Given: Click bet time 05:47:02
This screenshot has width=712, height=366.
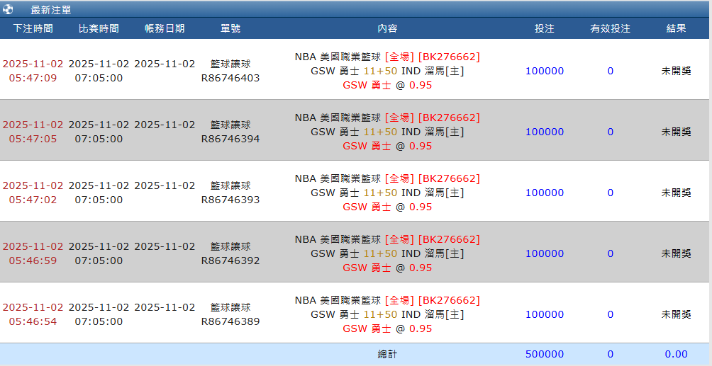Looking at the screenshot, I should click(x=33, y=200).
